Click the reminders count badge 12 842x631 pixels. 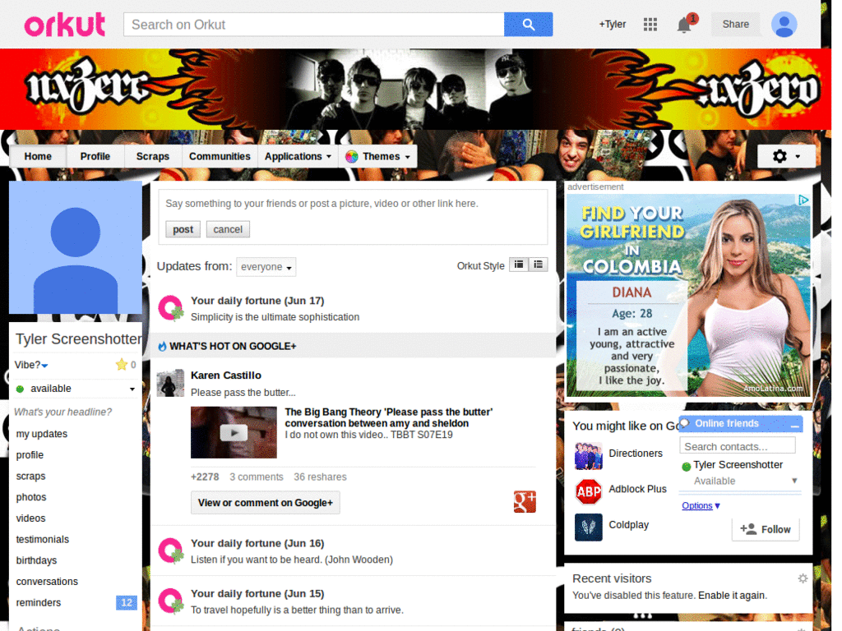coord(127,603)
